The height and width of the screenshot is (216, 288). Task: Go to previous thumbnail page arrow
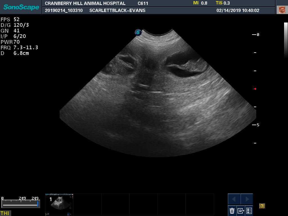[234, 199]
